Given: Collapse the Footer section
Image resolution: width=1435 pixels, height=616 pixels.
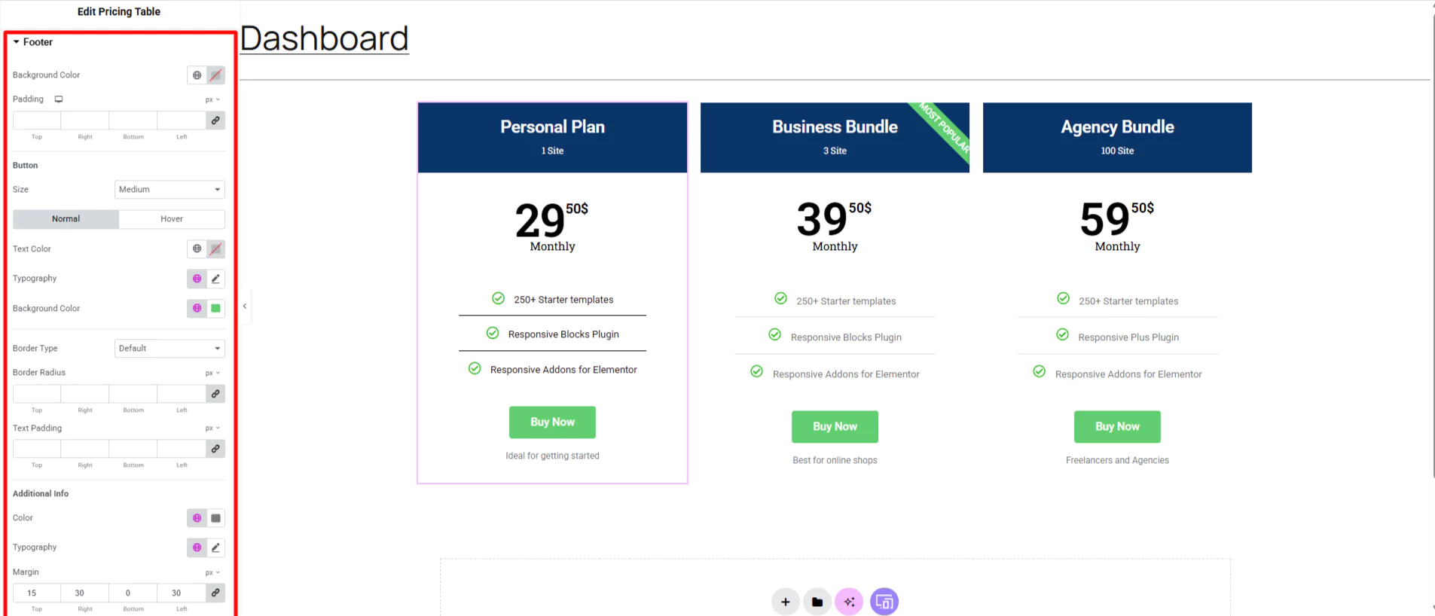Looking at the screenshot, I should click(x=33, y=42).
